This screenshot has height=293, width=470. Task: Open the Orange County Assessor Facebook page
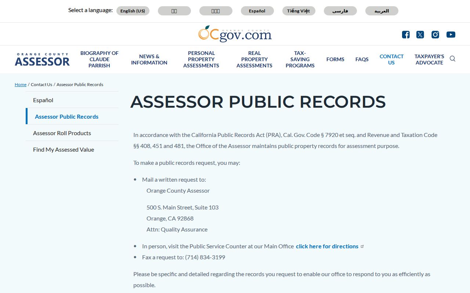coord(406,34)
